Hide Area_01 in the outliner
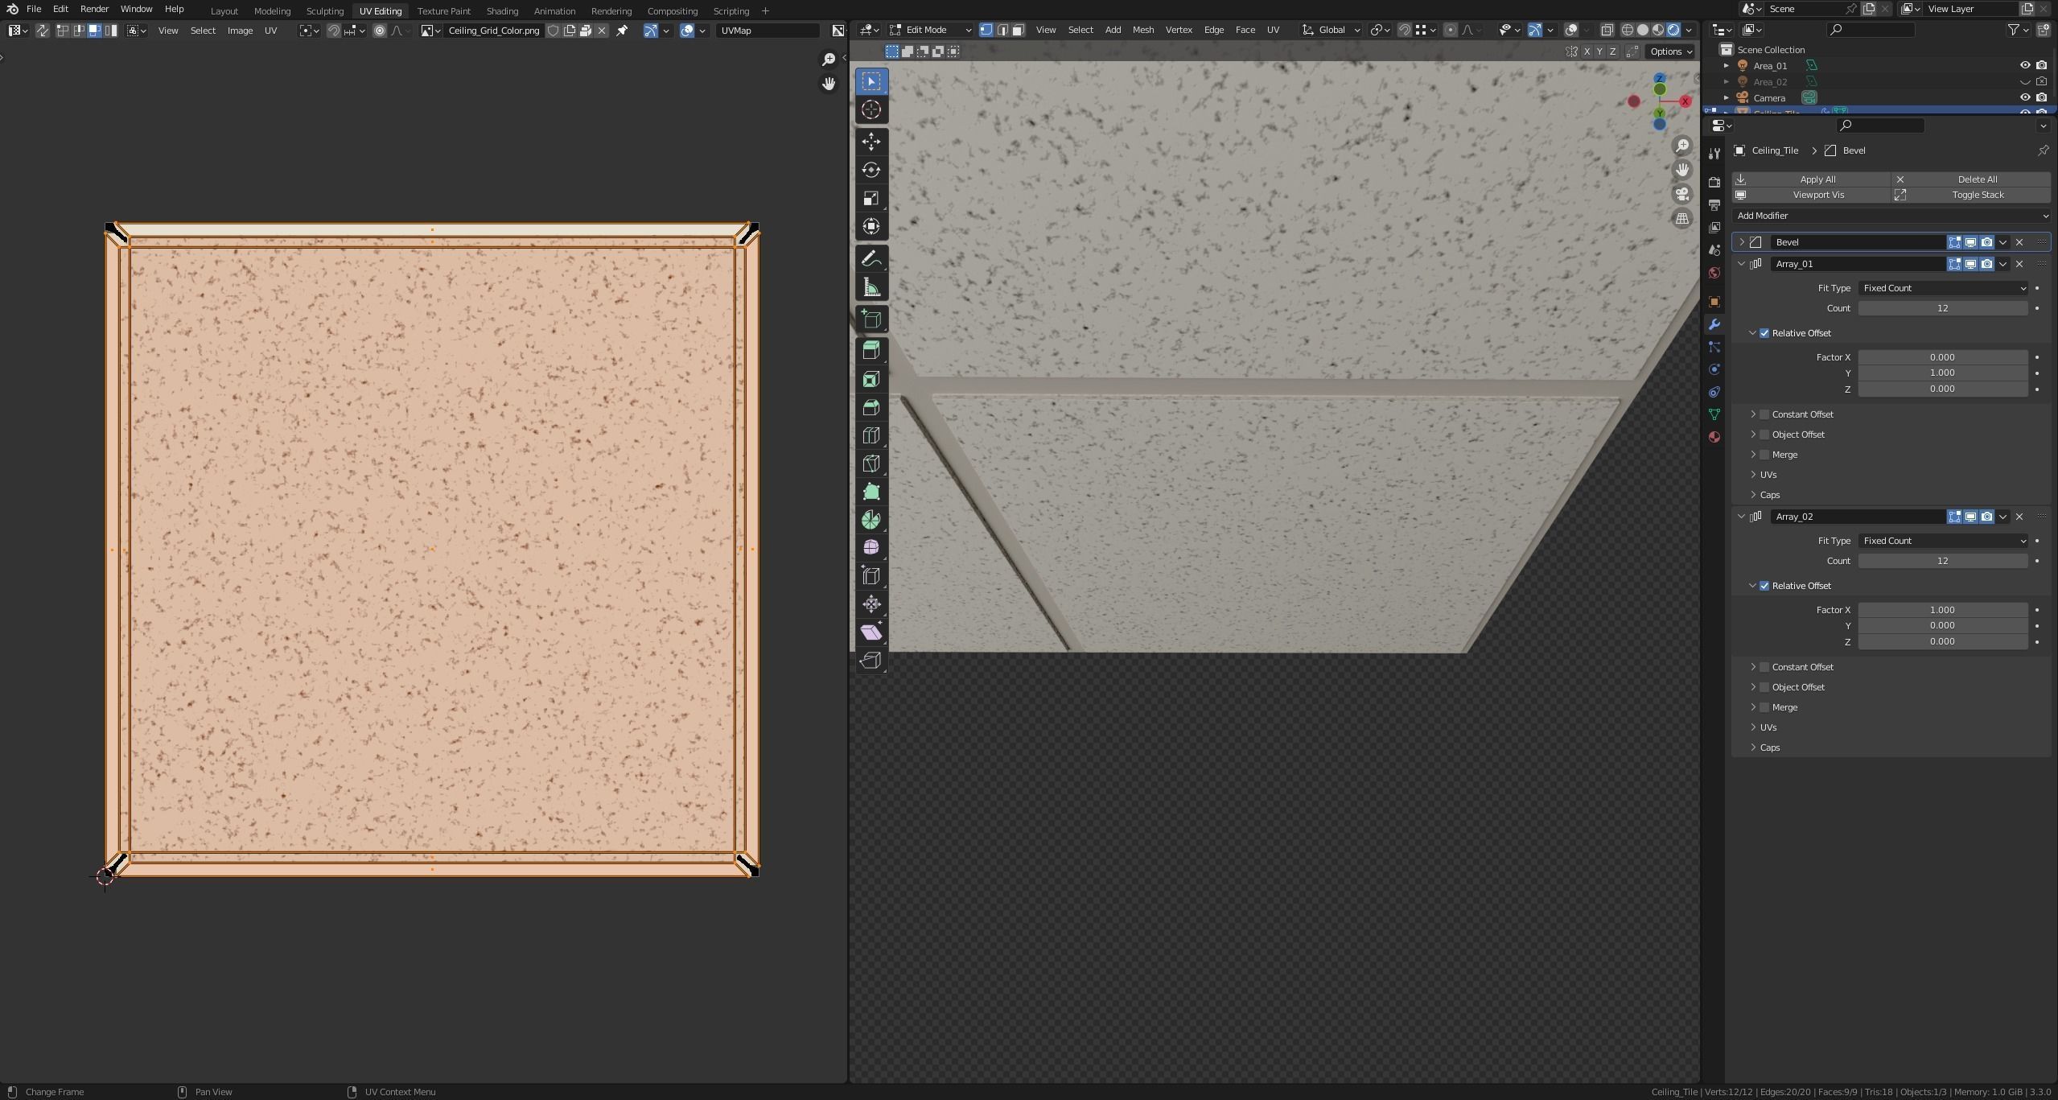The image size is (2058, 1100). pos(2025,65)
